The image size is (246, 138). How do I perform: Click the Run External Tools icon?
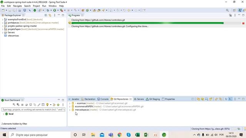pos(61,10)
